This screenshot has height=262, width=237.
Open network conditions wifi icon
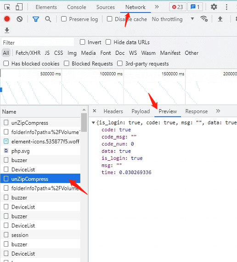tap(204, 19)
